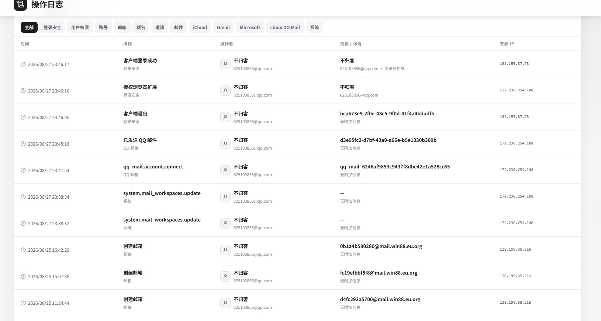The width and height of the screenshot is (601, 321).
Task: Click the operator avatar in the 23:38:32 row
Action: point(225,223)
